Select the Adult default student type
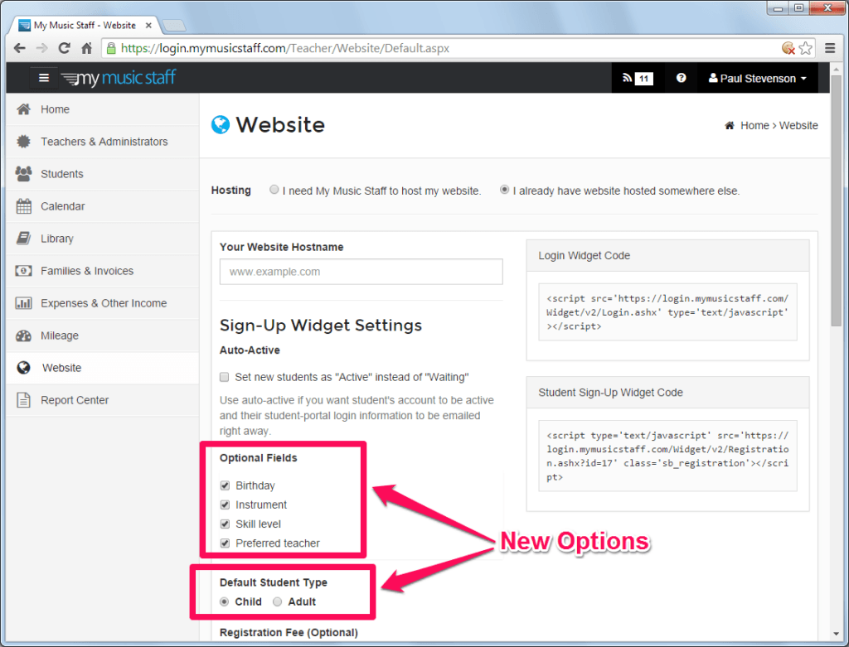Viewport: 849px width, 647px height. [277, 601]
